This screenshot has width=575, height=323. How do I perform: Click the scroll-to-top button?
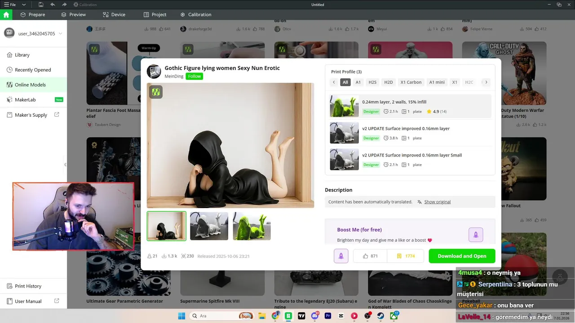[560, 277]
